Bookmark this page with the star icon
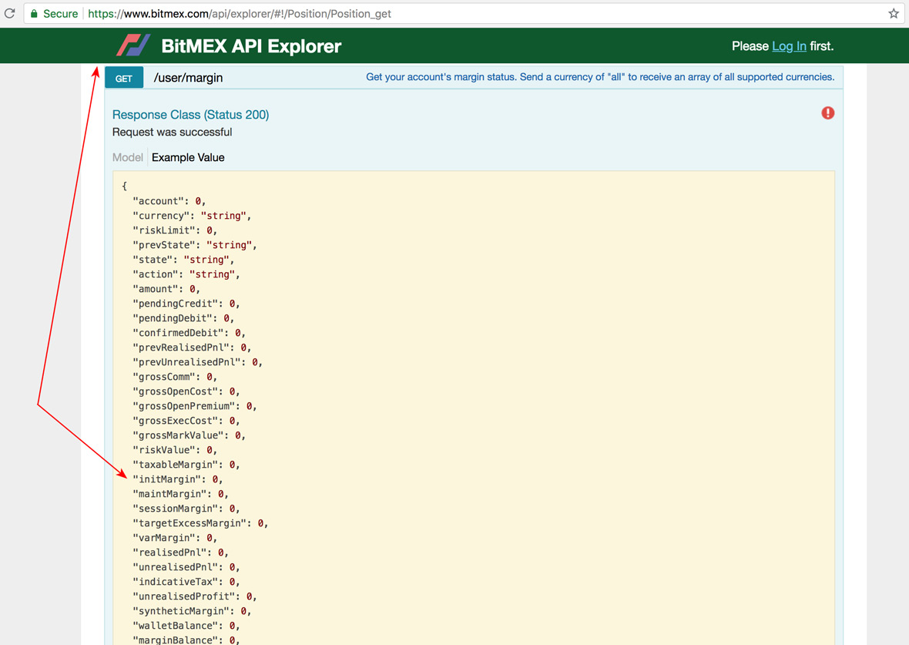Viewport: 909px width, 645px height. (x=894, y=13)
